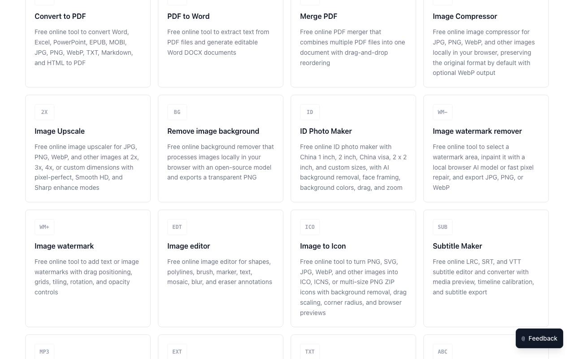Viewport: 574px width, 359px height.
Task: Click the EXT tool icon badge
Action: tap(177, 351)
